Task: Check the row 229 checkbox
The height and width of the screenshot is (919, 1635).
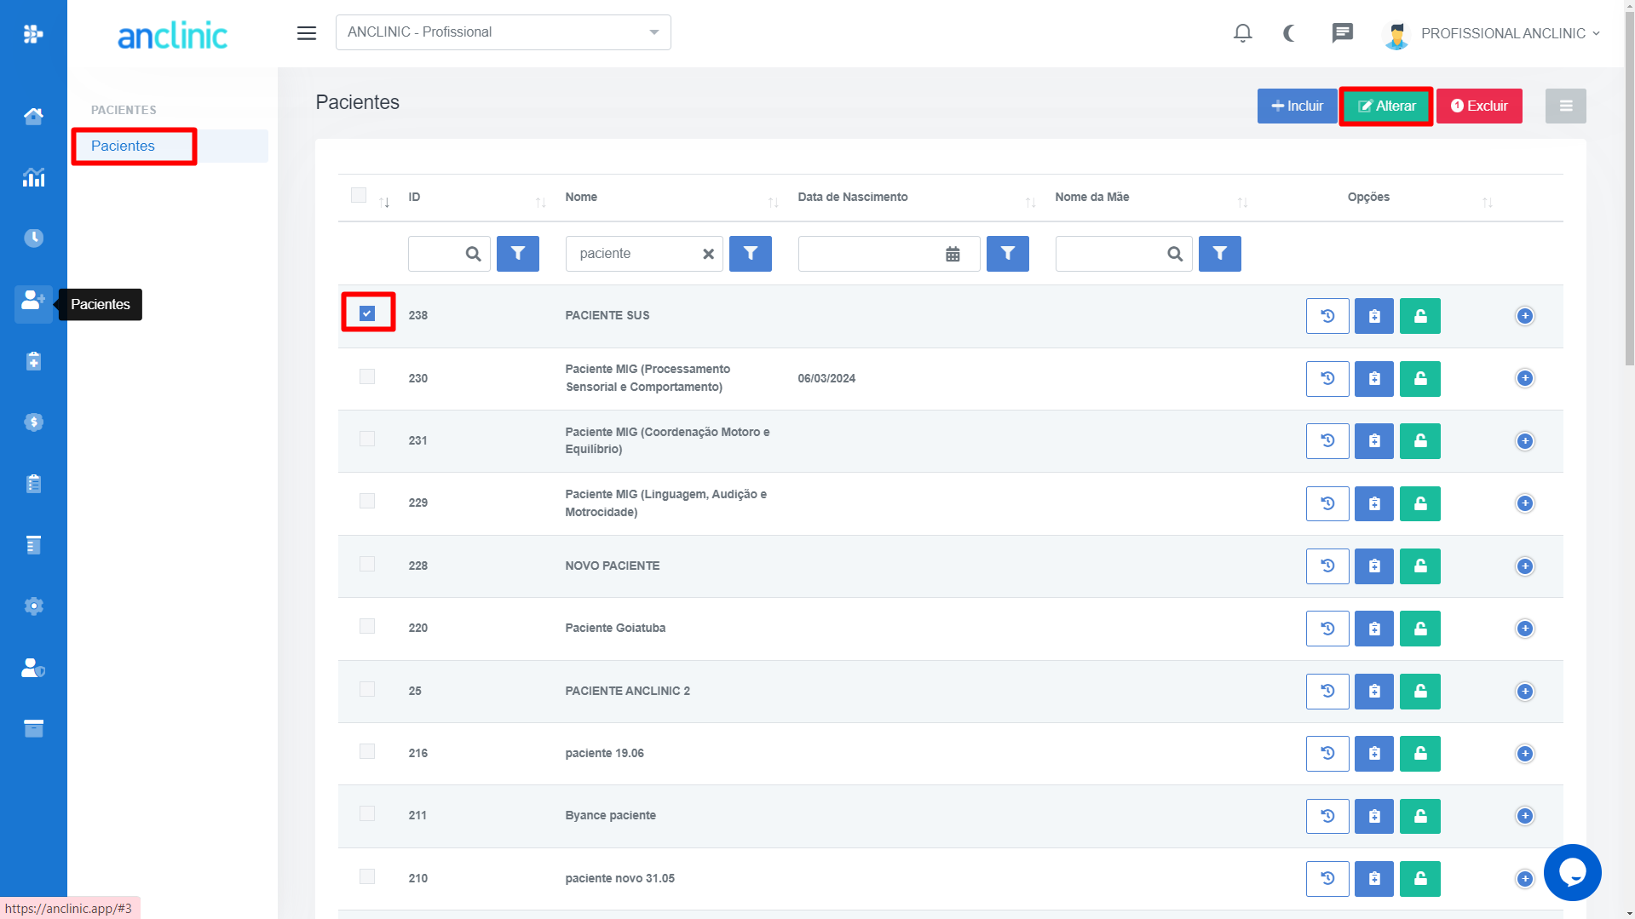Action: [367, 501]
